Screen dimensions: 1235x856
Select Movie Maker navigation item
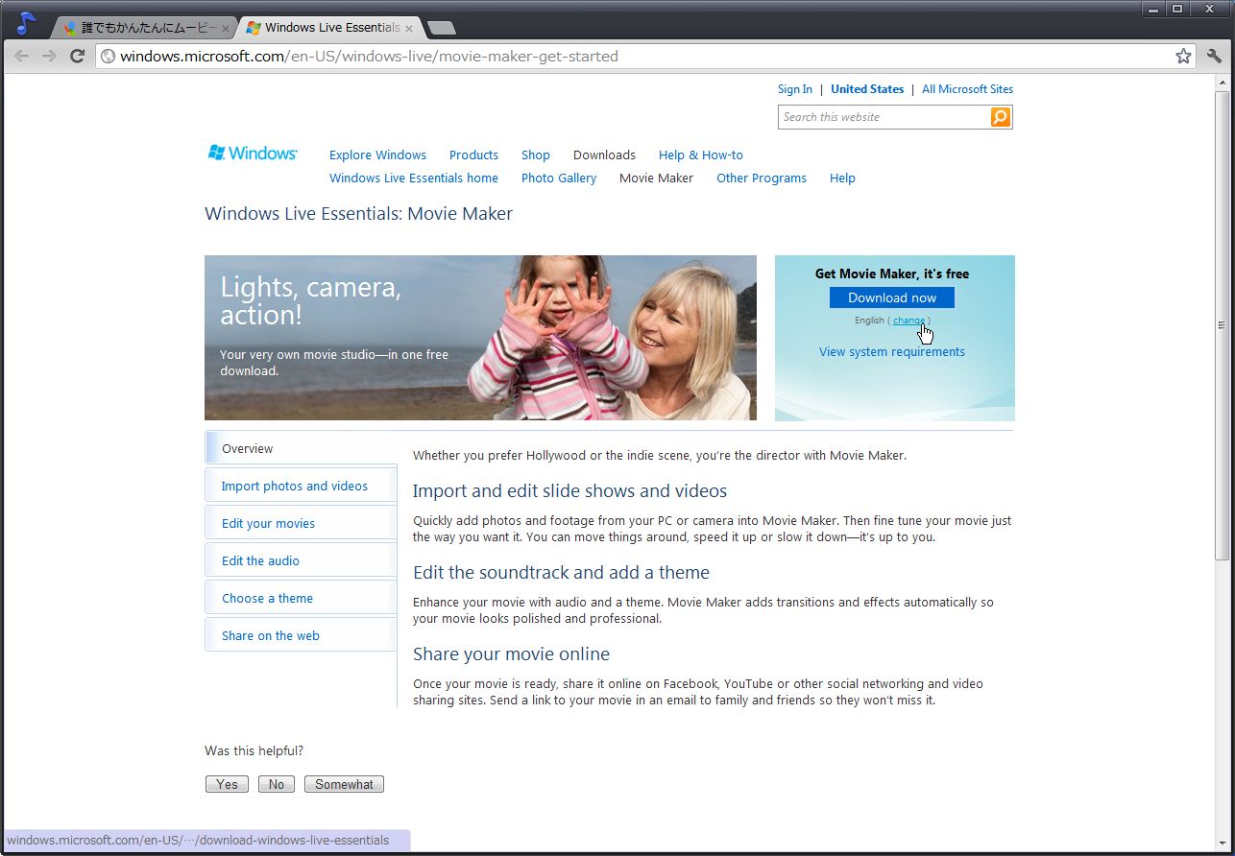click(x=656, y=178)
